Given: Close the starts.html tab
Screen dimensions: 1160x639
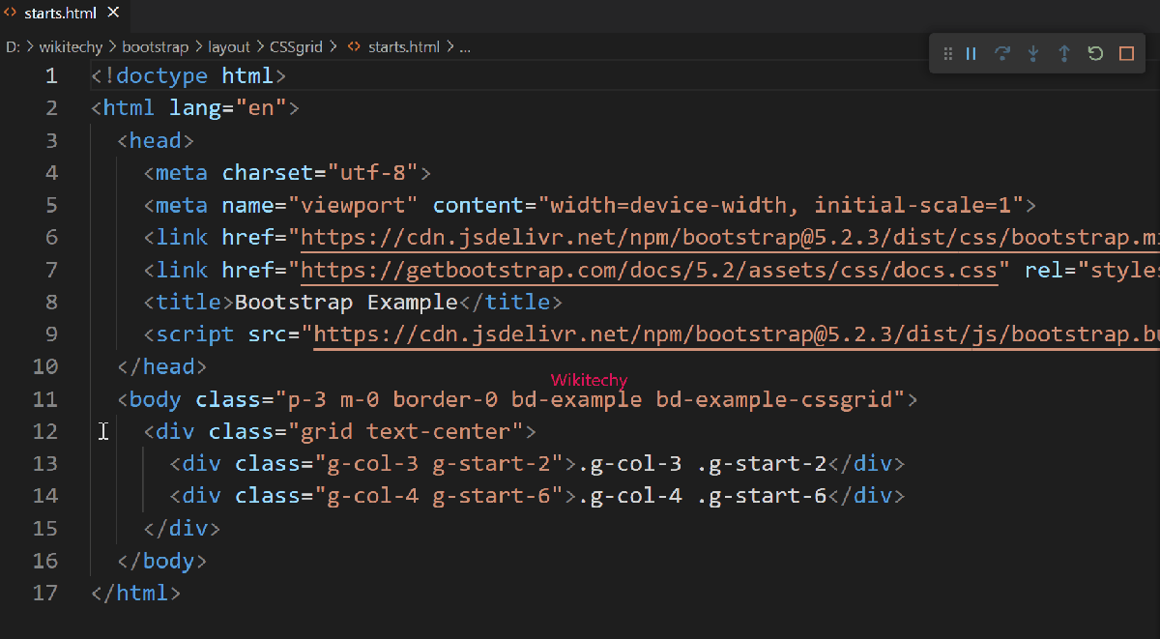Looking at the screenshot, I should [x=113, y=13].
